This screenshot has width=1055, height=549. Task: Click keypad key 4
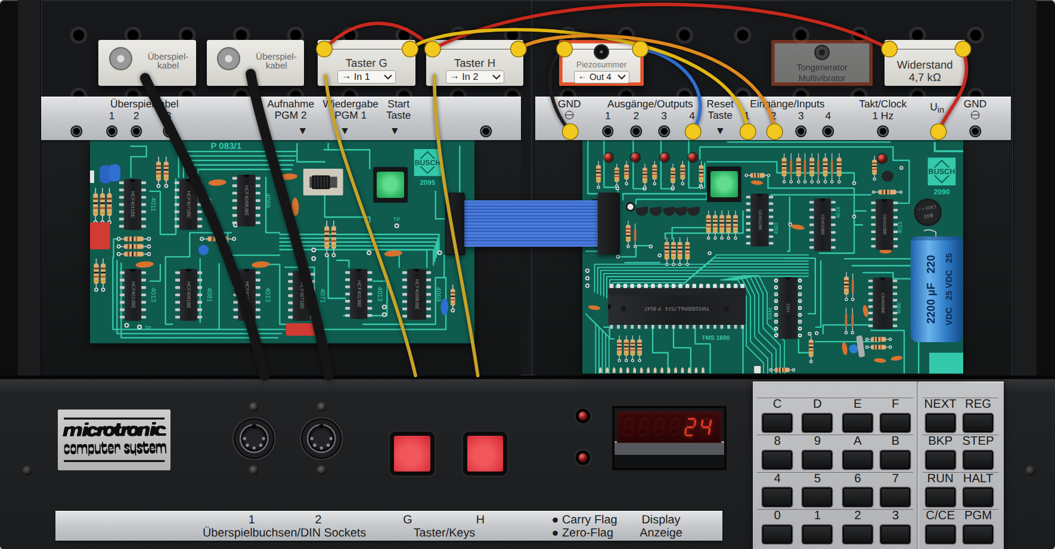pos(777,497)
